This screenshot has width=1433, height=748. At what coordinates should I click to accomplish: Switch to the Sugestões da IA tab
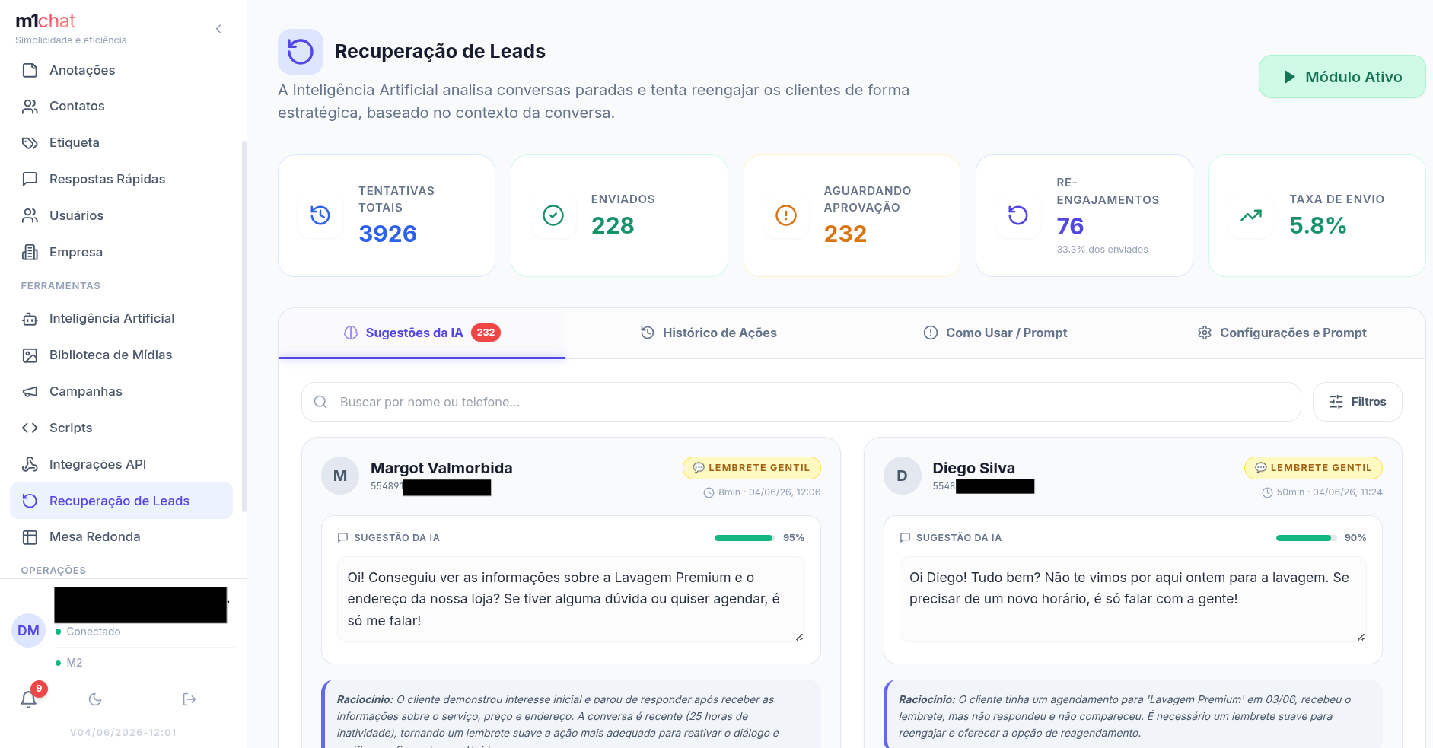pos(422,333)
